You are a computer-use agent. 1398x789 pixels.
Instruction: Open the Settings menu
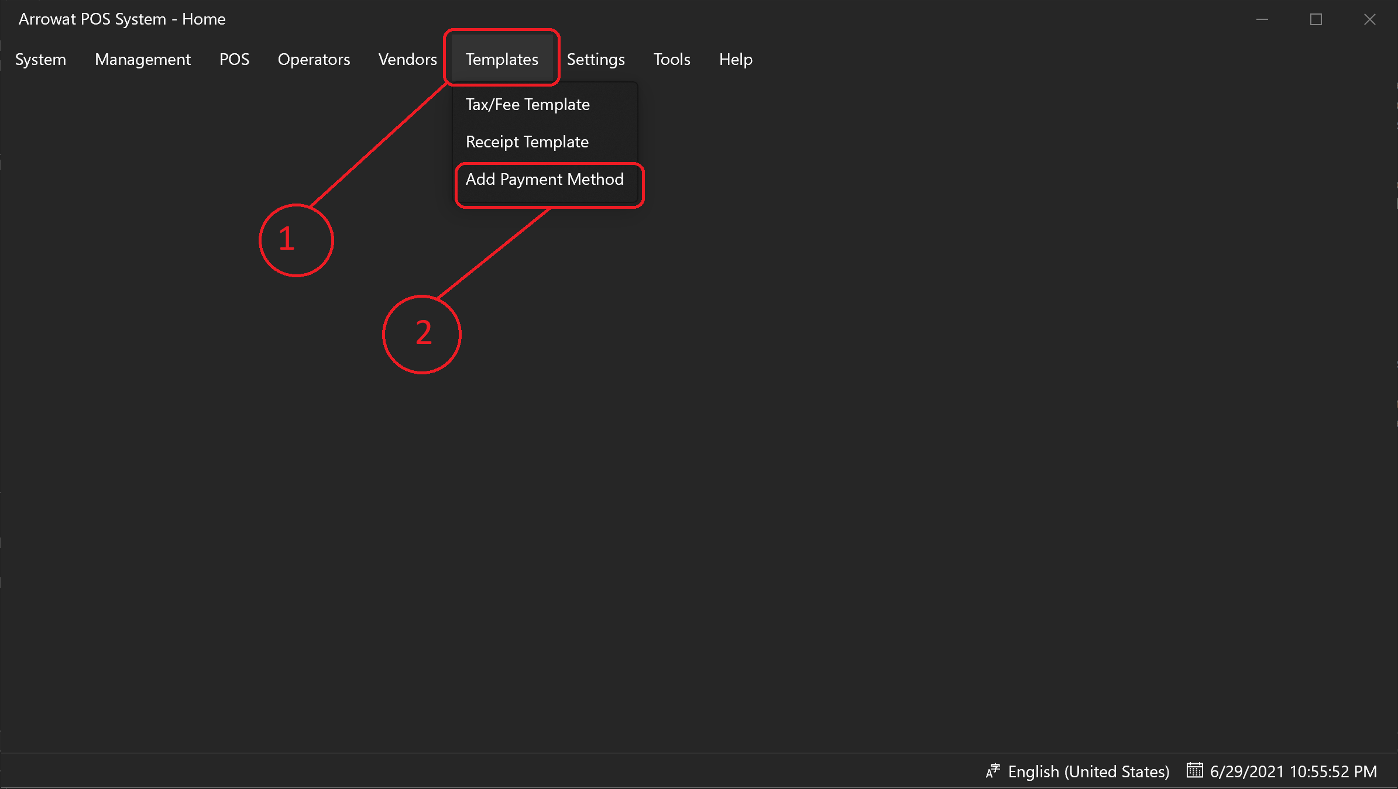click(x=596, y=59)
